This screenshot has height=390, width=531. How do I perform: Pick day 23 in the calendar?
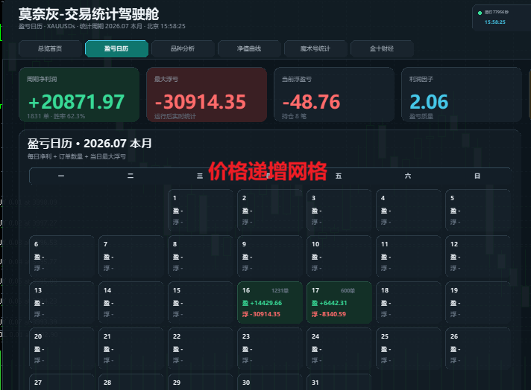click(x=270, y=349)
